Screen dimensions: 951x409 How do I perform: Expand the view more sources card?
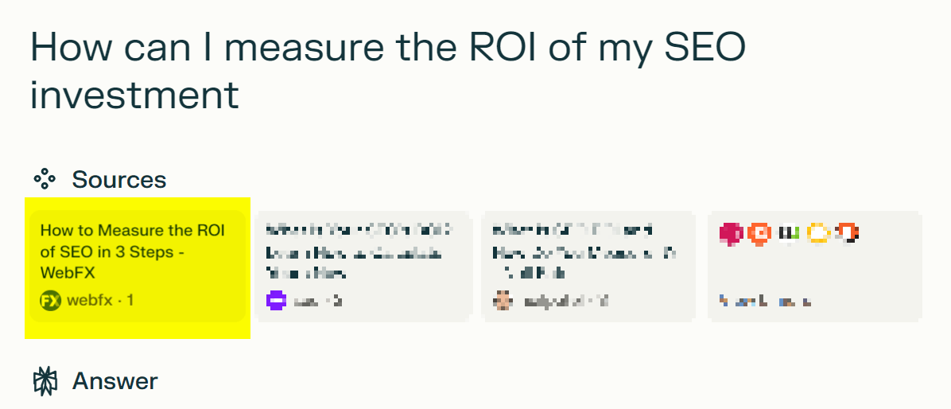coord(814,266)
